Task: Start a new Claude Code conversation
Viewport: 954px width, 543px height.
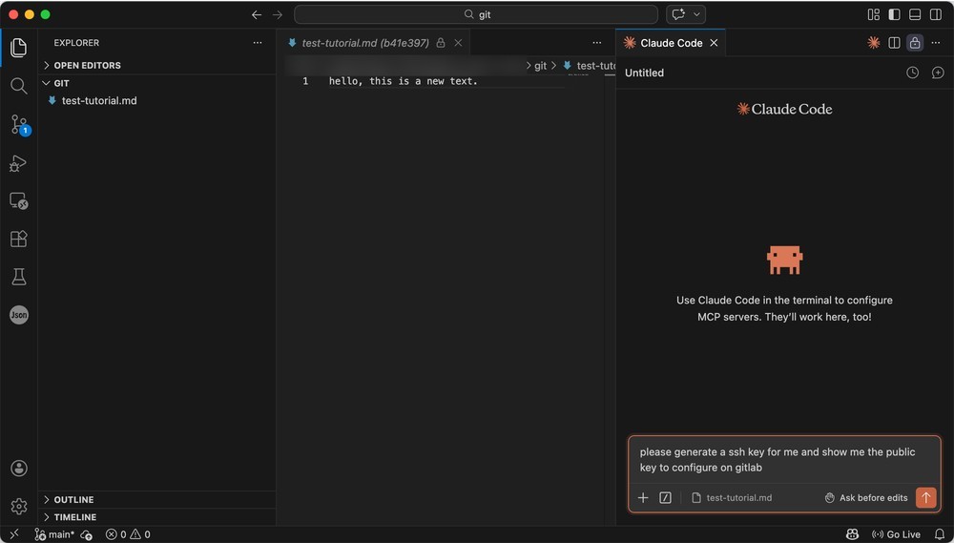Action: click(x=938, y=73)
